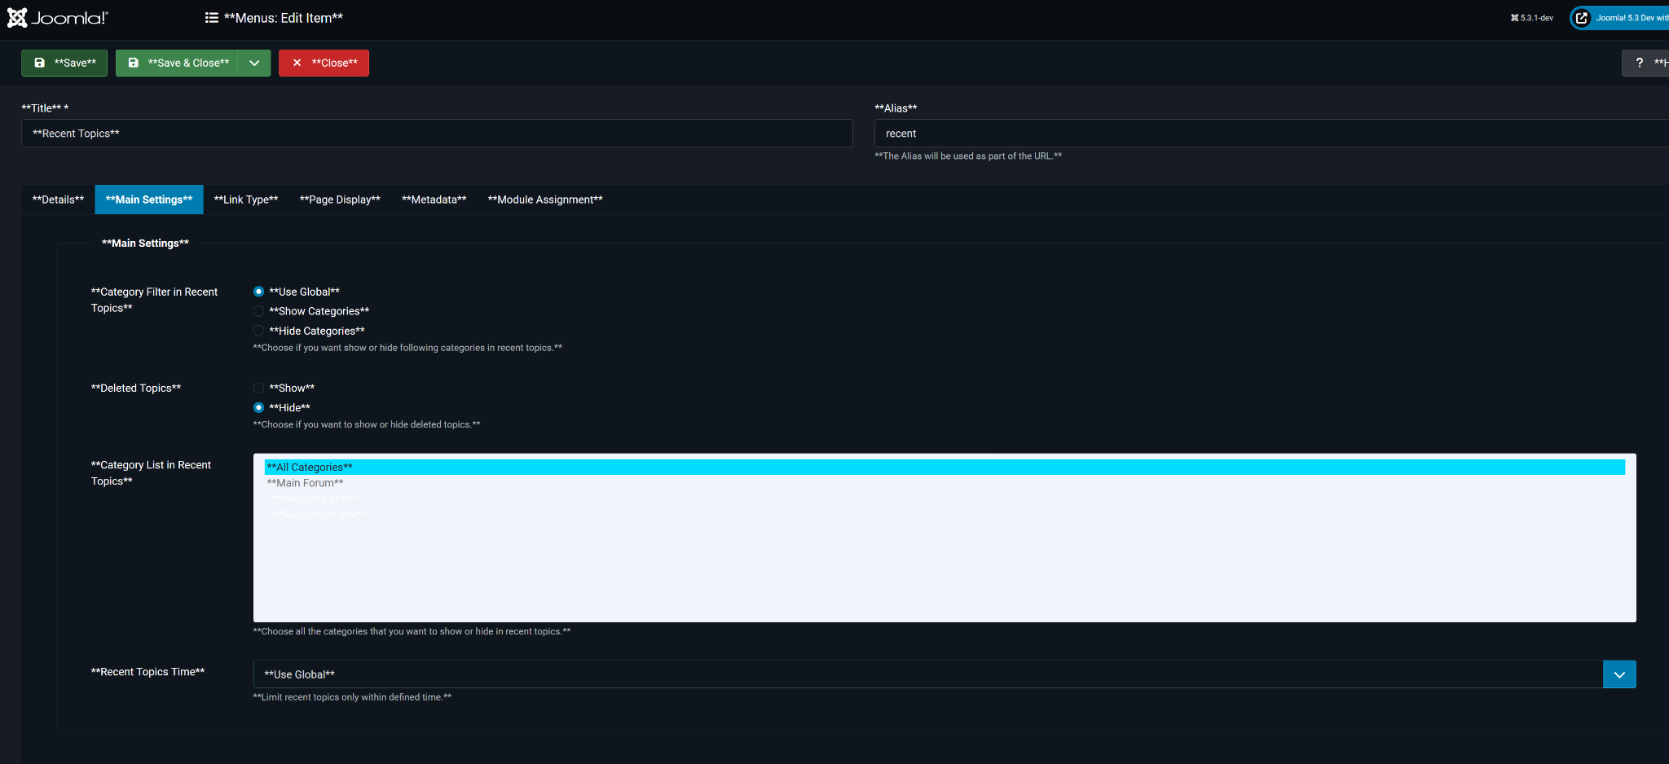Select Main Forum in the category list
Image resolution: width=1669 pixels, height=764 pixels.
pyautogui.click(x=306, y=483)
